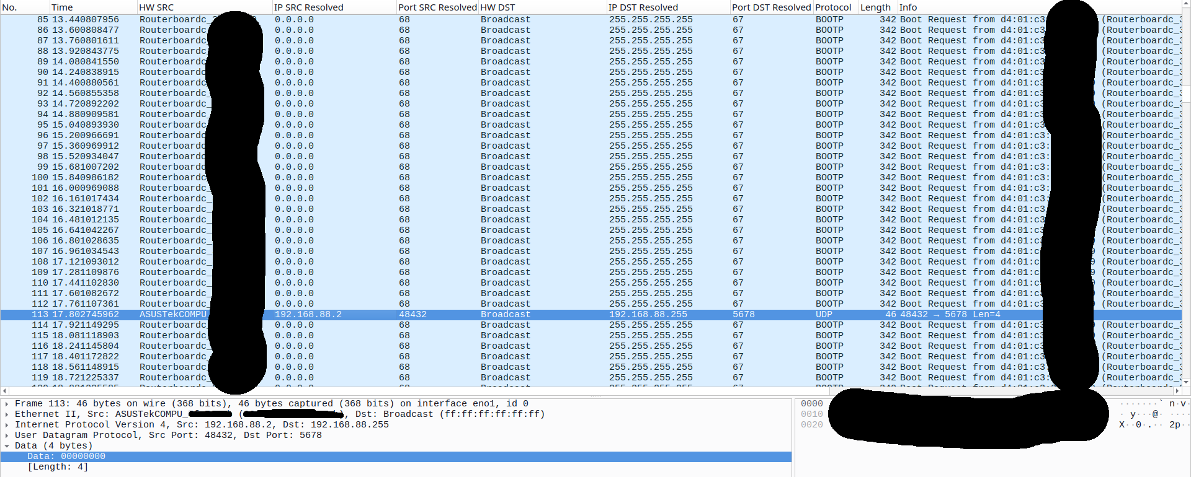Viewport: 1191px width, 477px height.
Task: Expand the Ethernet II section
Action: coord(6,414)
